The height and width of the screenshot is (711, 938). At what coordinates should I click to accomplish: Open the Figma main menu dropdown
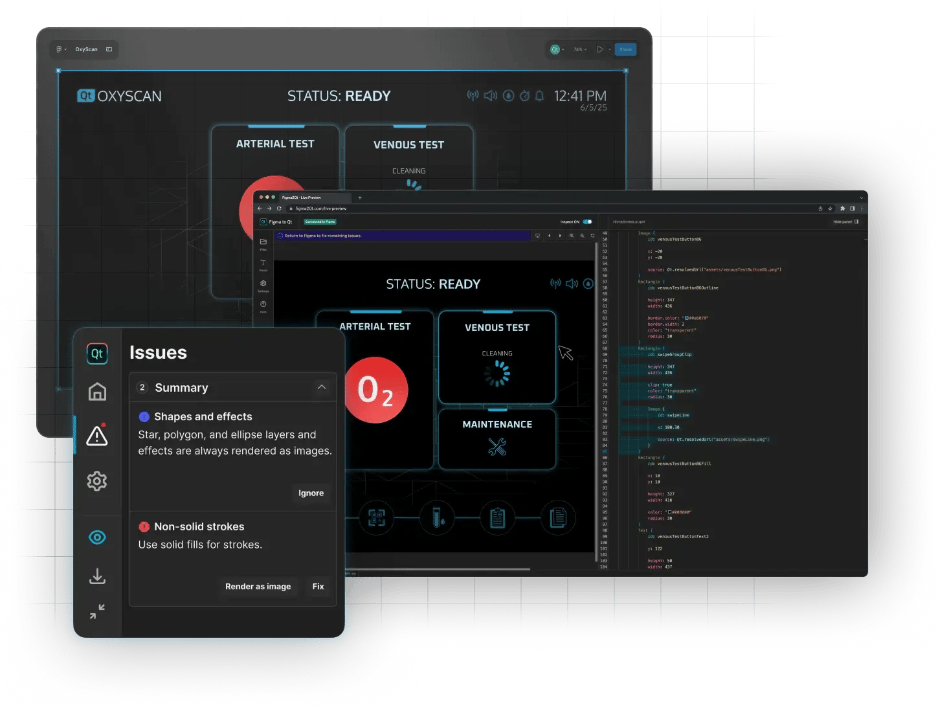tap(60, 49)
